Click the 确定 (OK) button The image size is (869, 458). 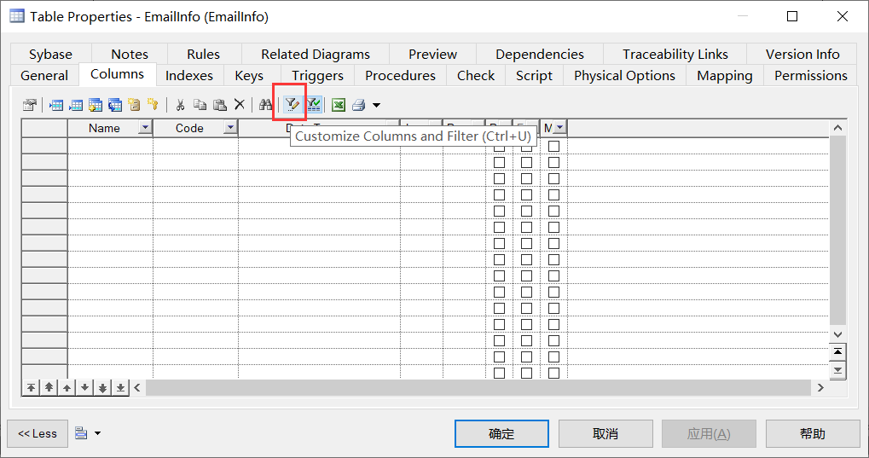[x=501, y=433]
